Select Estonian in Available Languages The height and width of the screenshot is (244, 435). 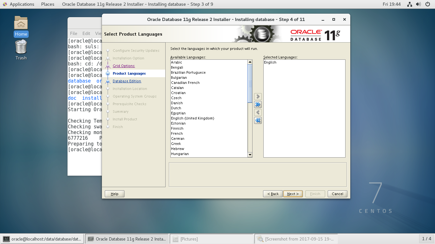pyautogui.click(x=209, y=123)
